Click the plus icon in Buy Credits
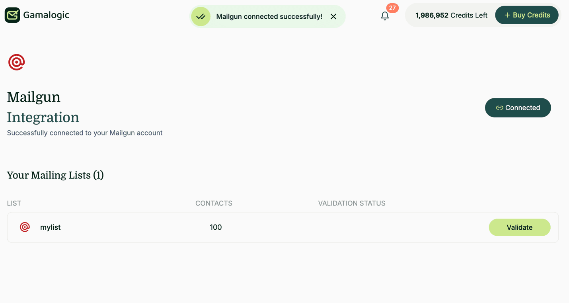This screenshot has width=569, height=303. [507, 15]
